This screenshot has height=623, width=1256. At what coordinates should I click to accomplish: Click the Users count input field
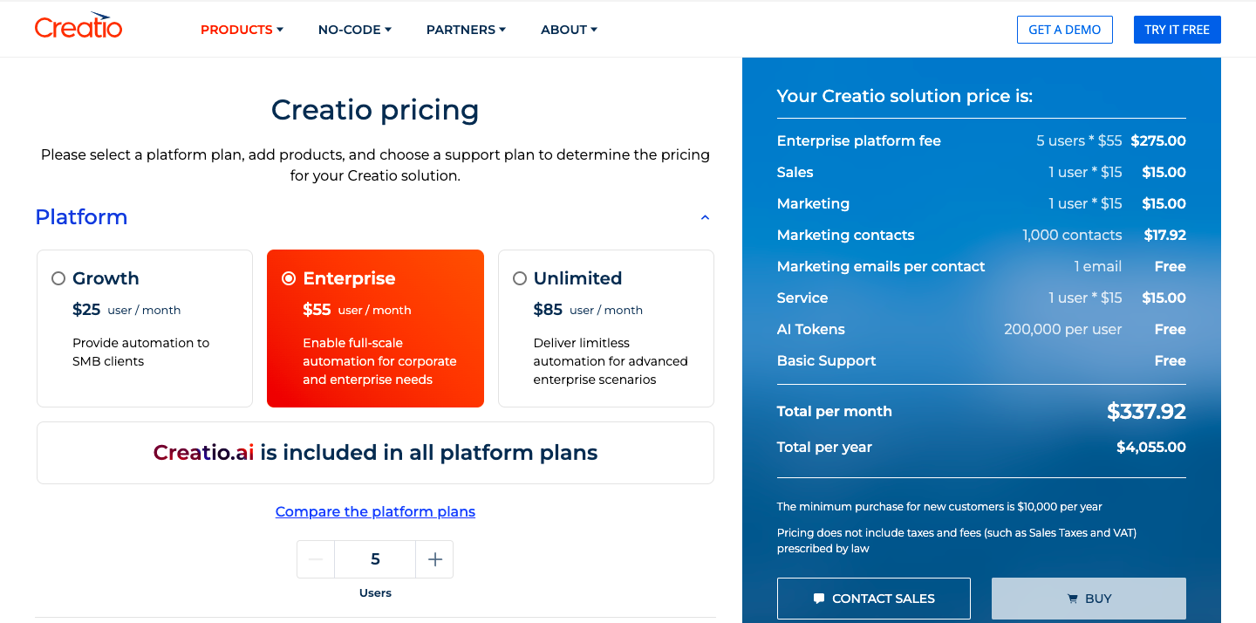point(375,558)
